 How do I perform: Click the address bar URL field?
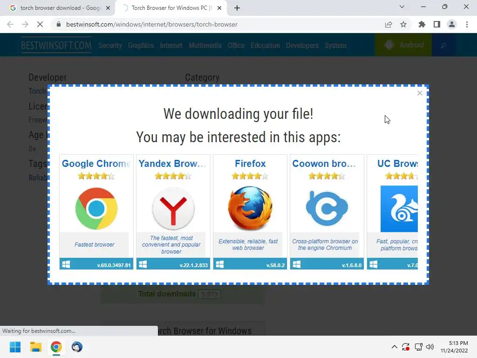click(219, 24)
